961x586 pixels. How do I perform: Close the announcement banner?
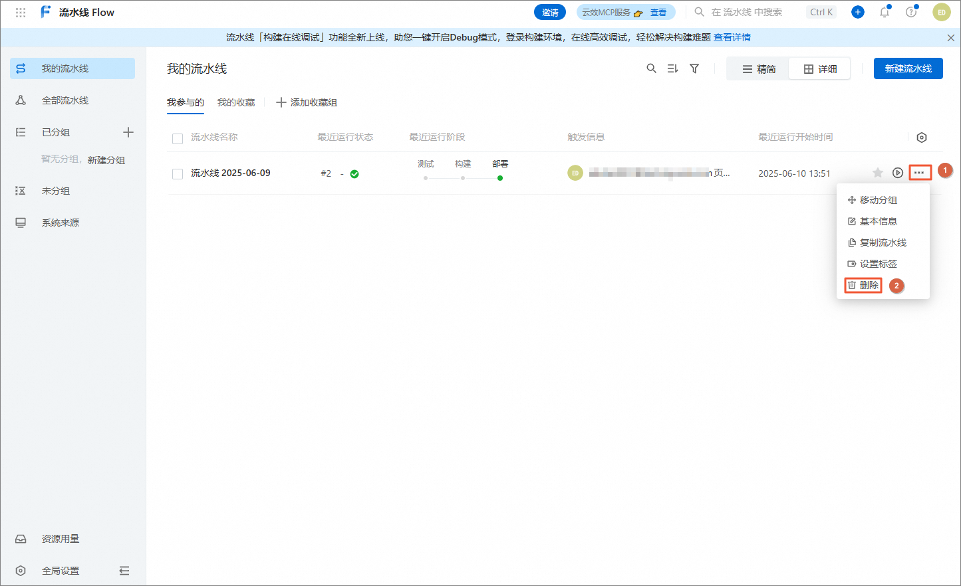(x=951, y=38)
